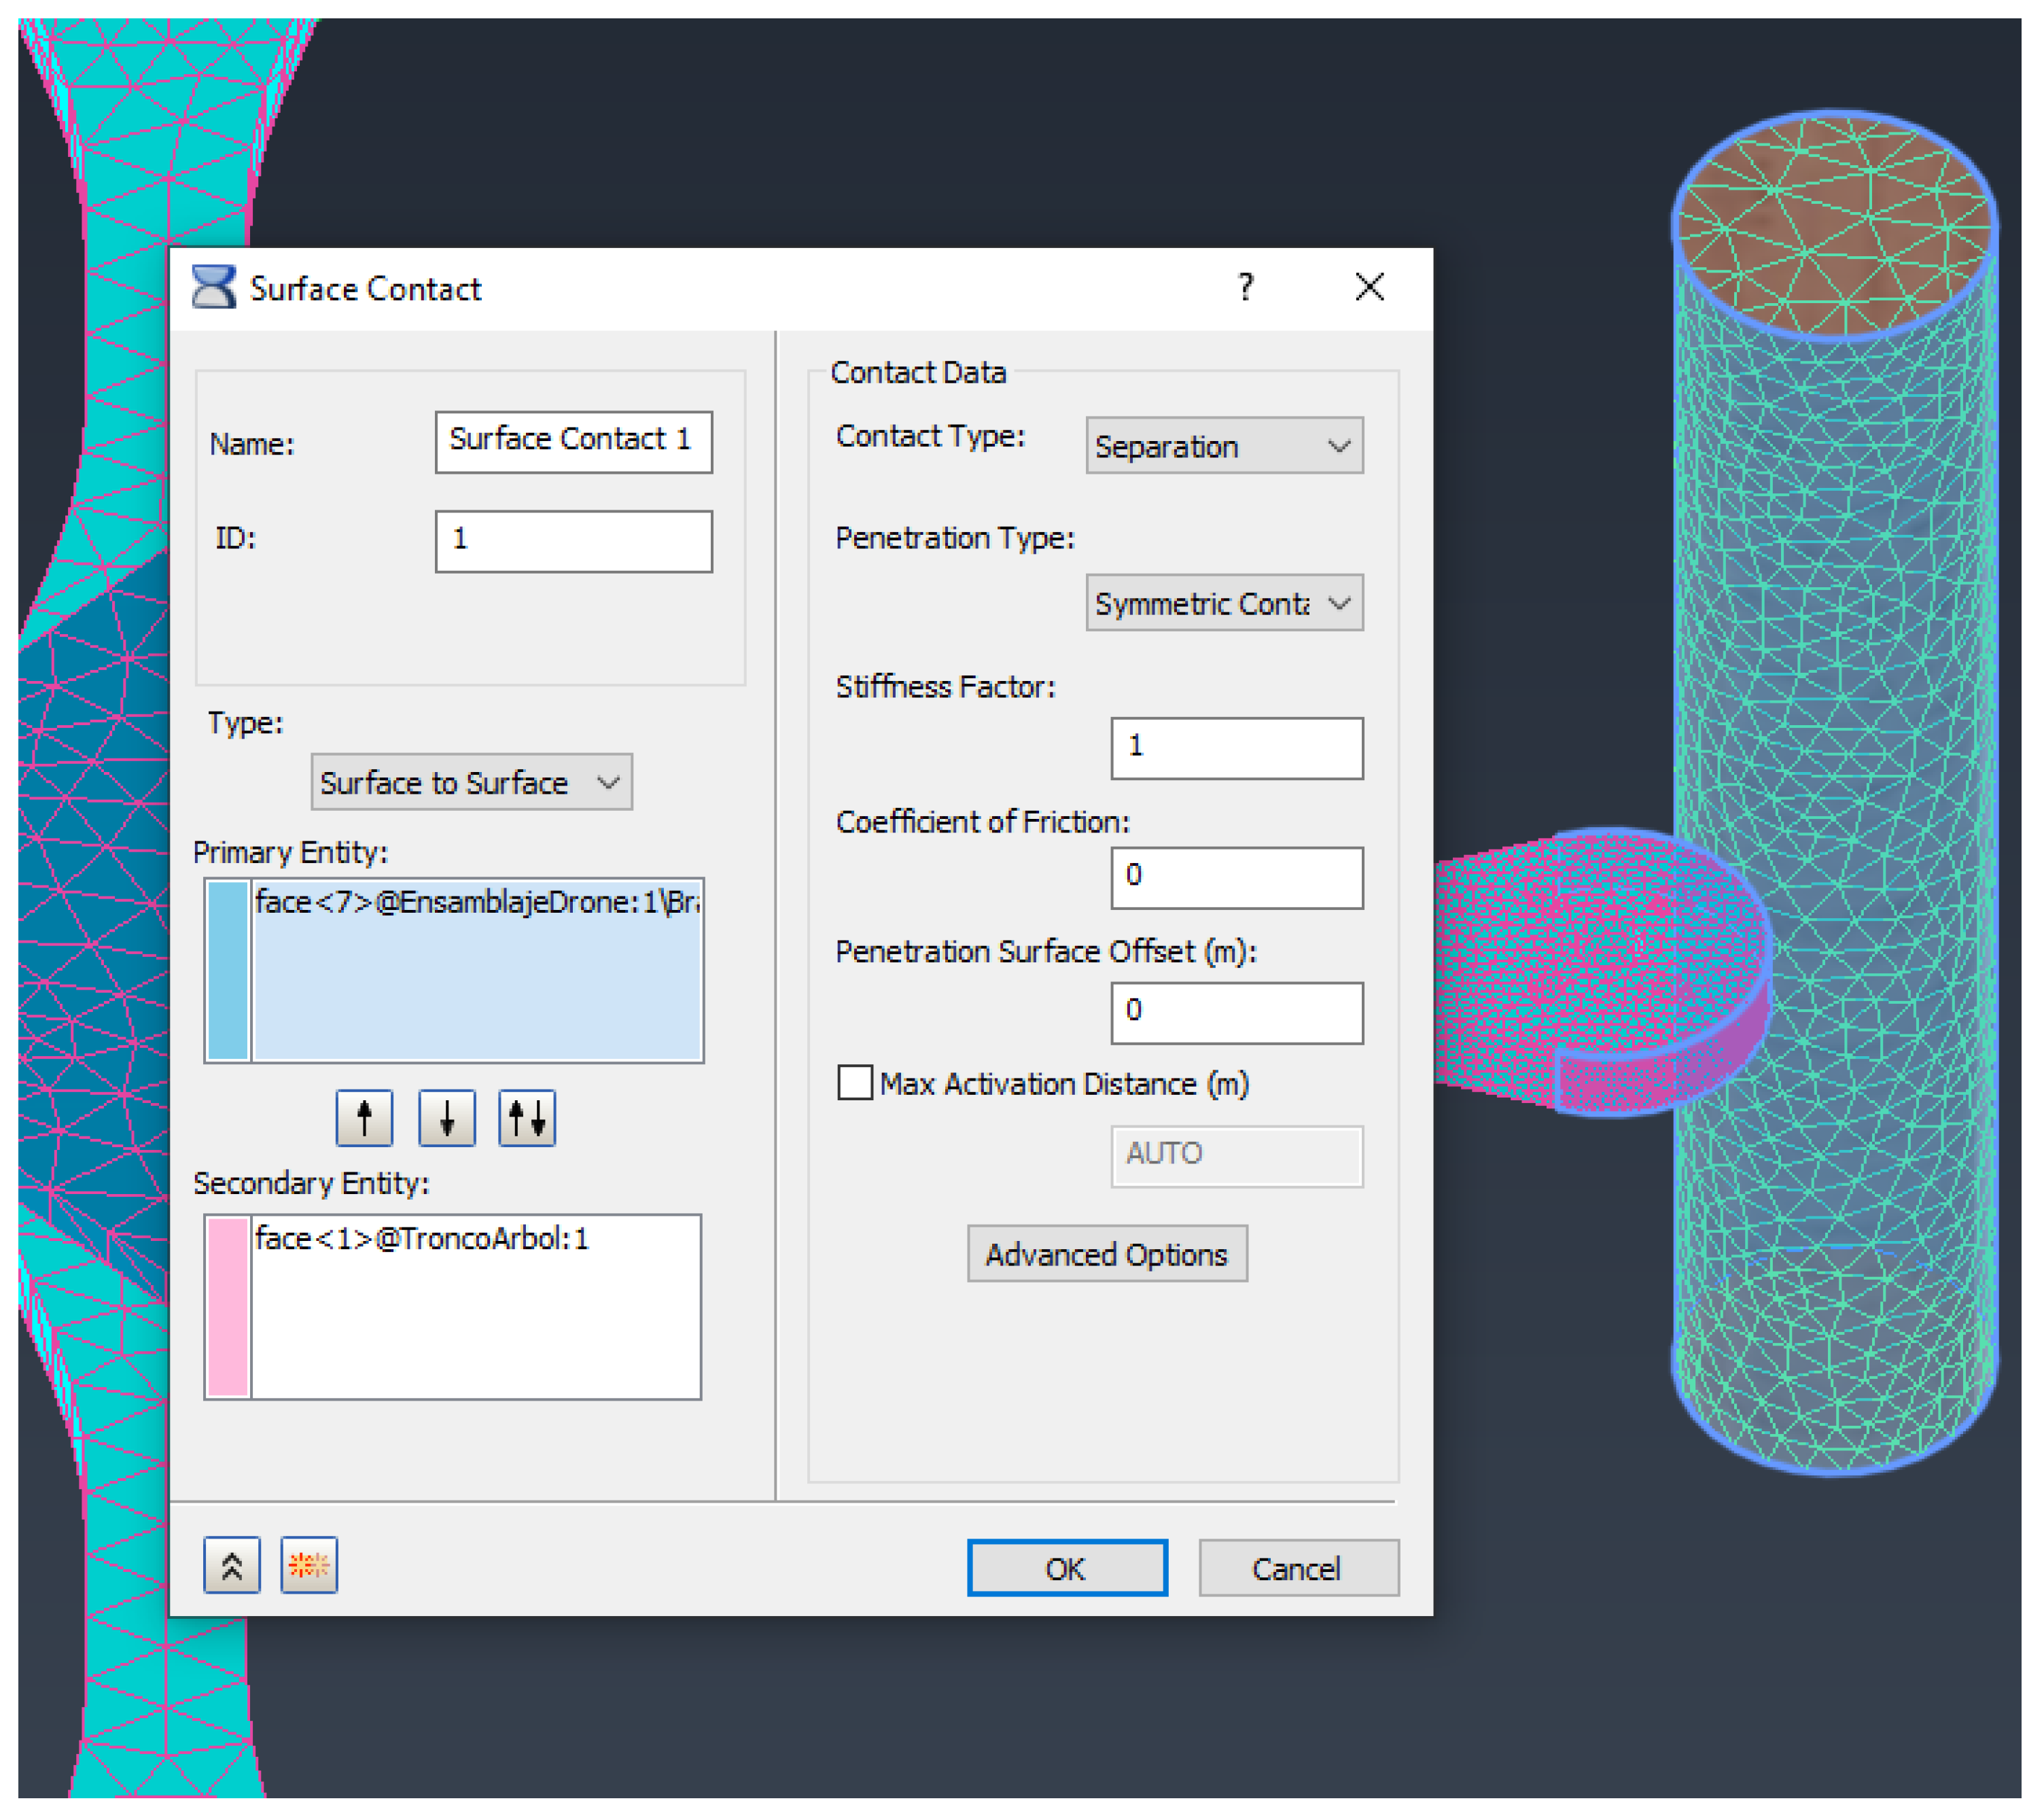Select face<1>@TroncoArbol:1 secondary entity entry

tap(422, 1239)
